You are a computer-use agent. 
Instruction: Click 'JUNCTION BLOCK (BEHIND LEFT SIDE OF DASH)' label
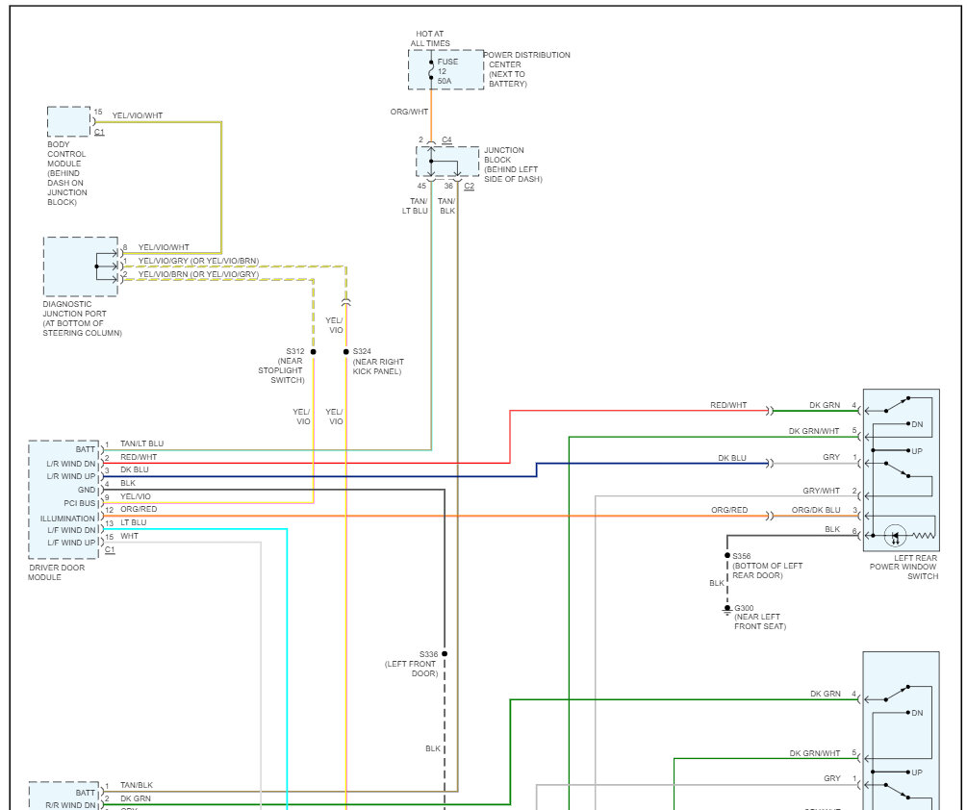click(x=513, y=165)
